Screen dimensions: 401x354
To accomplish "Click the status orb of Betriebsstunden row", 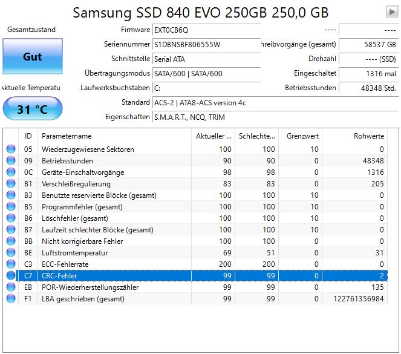I will click(x=11, y=160).
